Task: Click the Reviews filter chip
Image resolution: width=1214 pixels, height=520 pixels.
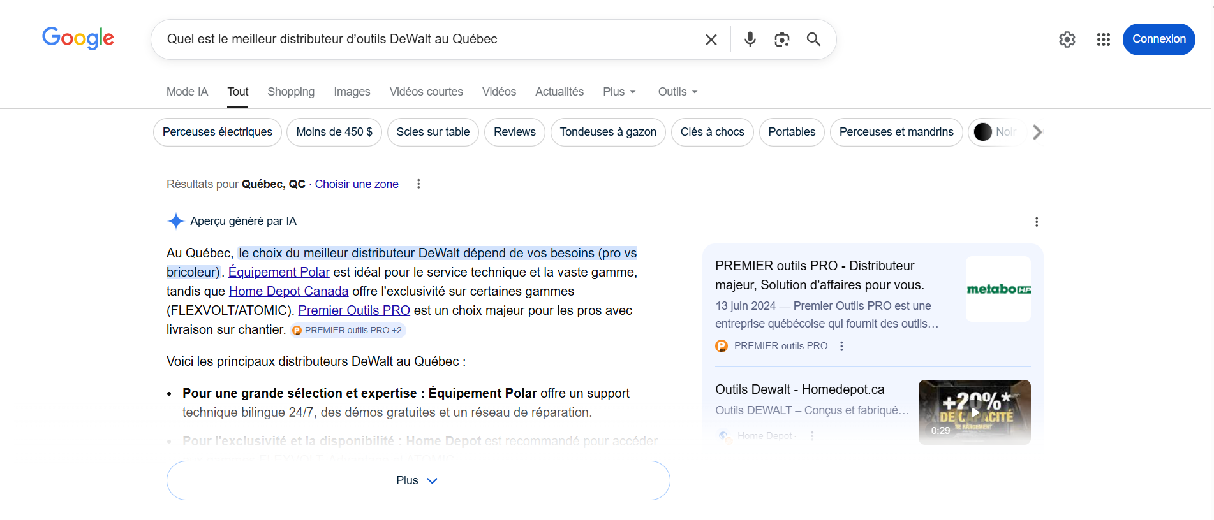Action: (515, 132)
